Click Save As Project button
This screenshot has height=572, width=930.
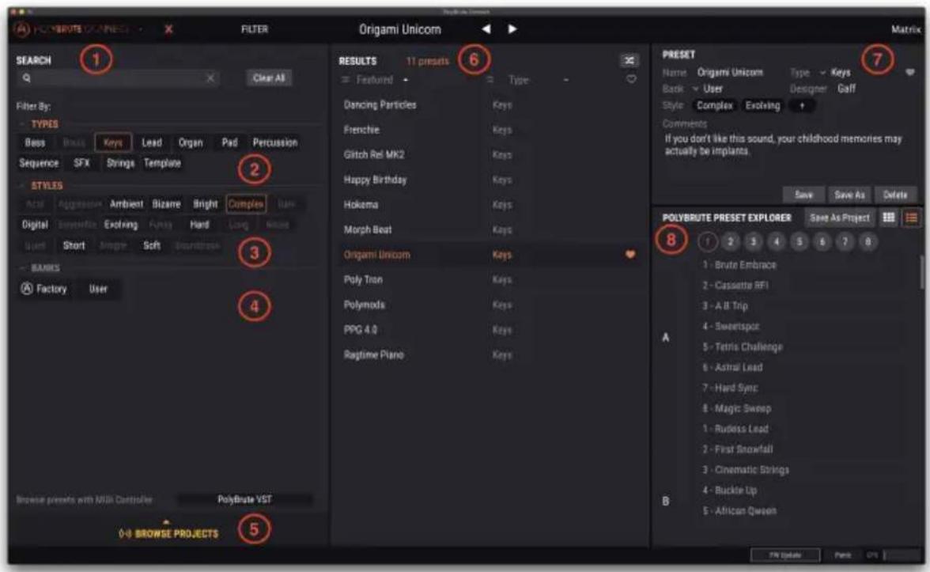[839, 218]
